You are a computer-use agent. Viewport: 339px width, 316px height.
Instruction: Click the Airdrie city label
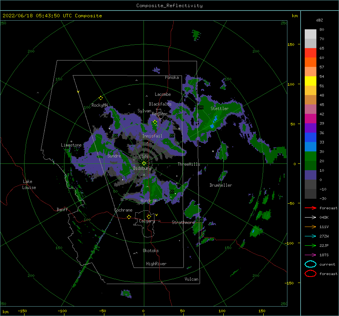coord(148,201)
